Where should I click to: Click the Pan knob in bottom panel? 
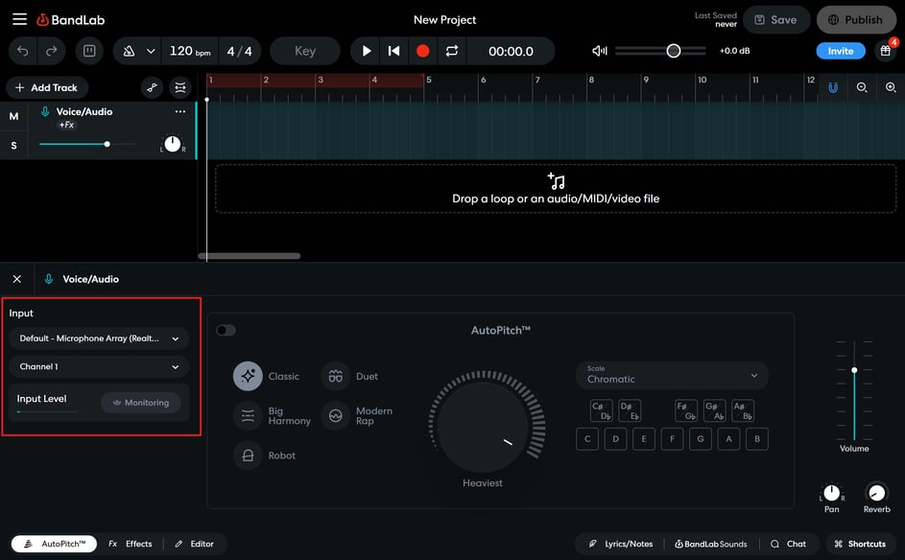tap(832, 493)
